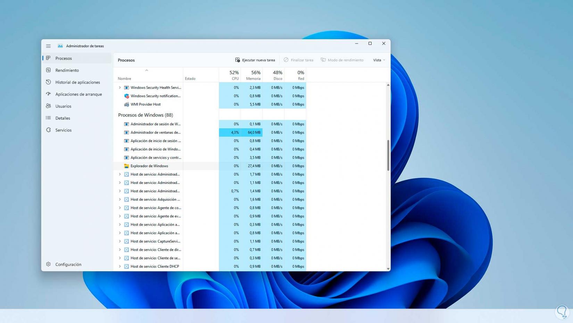The image size is (573, 323).
Task: Expand Host de servicio: Adquisición row
Action: (x=120, y=200)
